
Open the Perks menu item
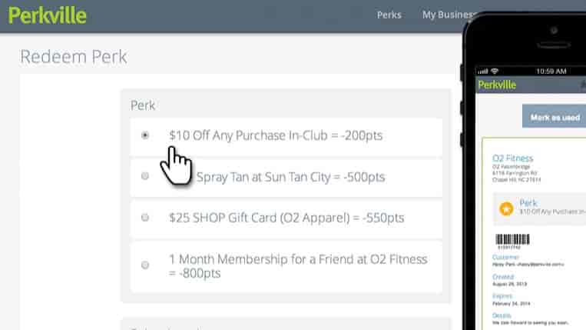(x=389, y=15)
